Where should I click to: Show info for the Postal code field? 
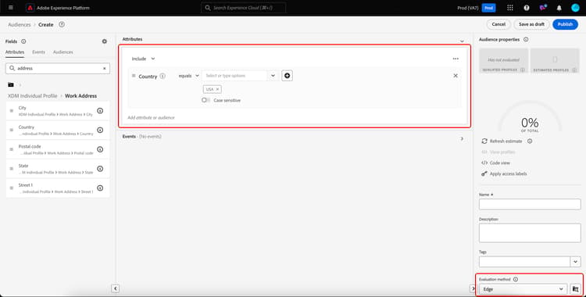point(100,149)
